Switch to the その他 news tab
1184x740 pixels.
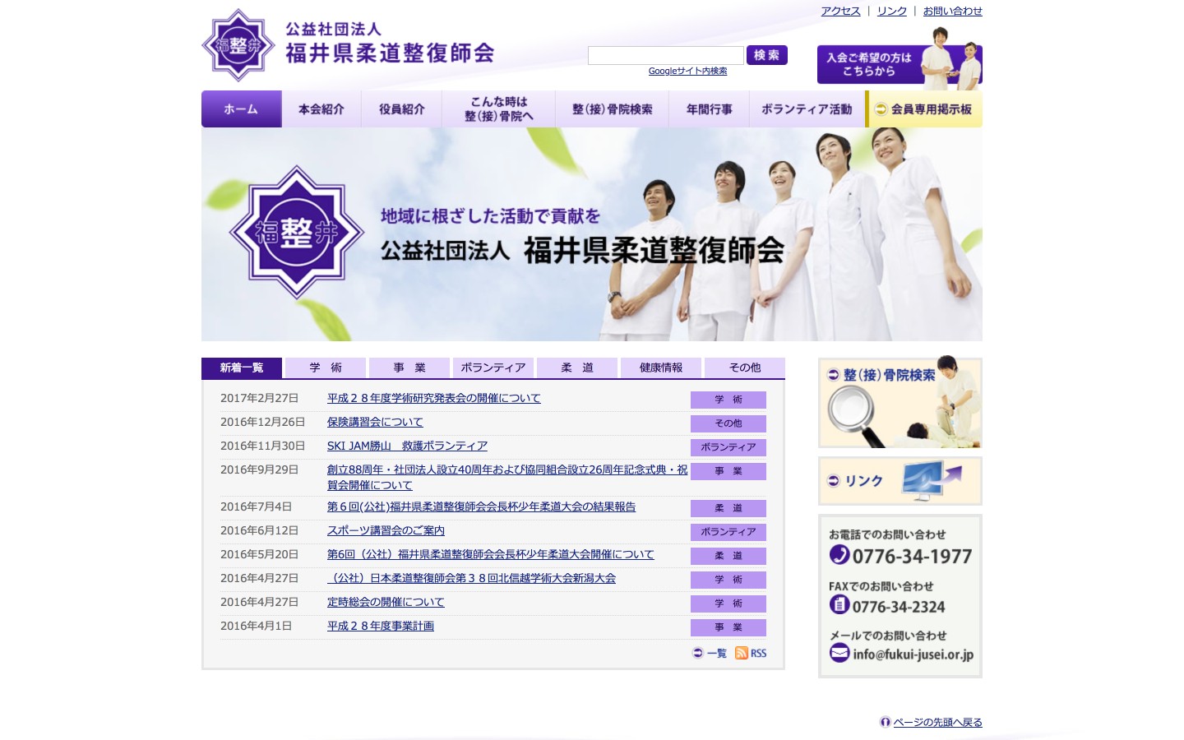745,368
